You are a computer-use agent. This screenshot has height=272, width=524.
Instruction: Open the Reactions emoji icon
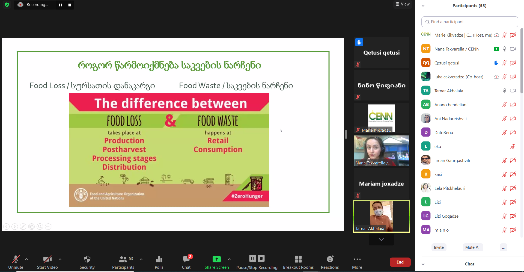pos(330,259)
